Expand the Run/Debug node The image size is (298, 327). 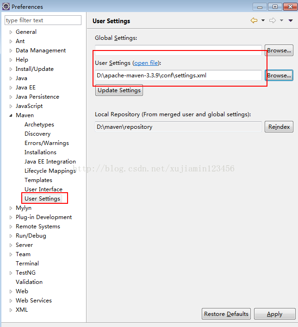pyautogui.click(x=11, y=236)
